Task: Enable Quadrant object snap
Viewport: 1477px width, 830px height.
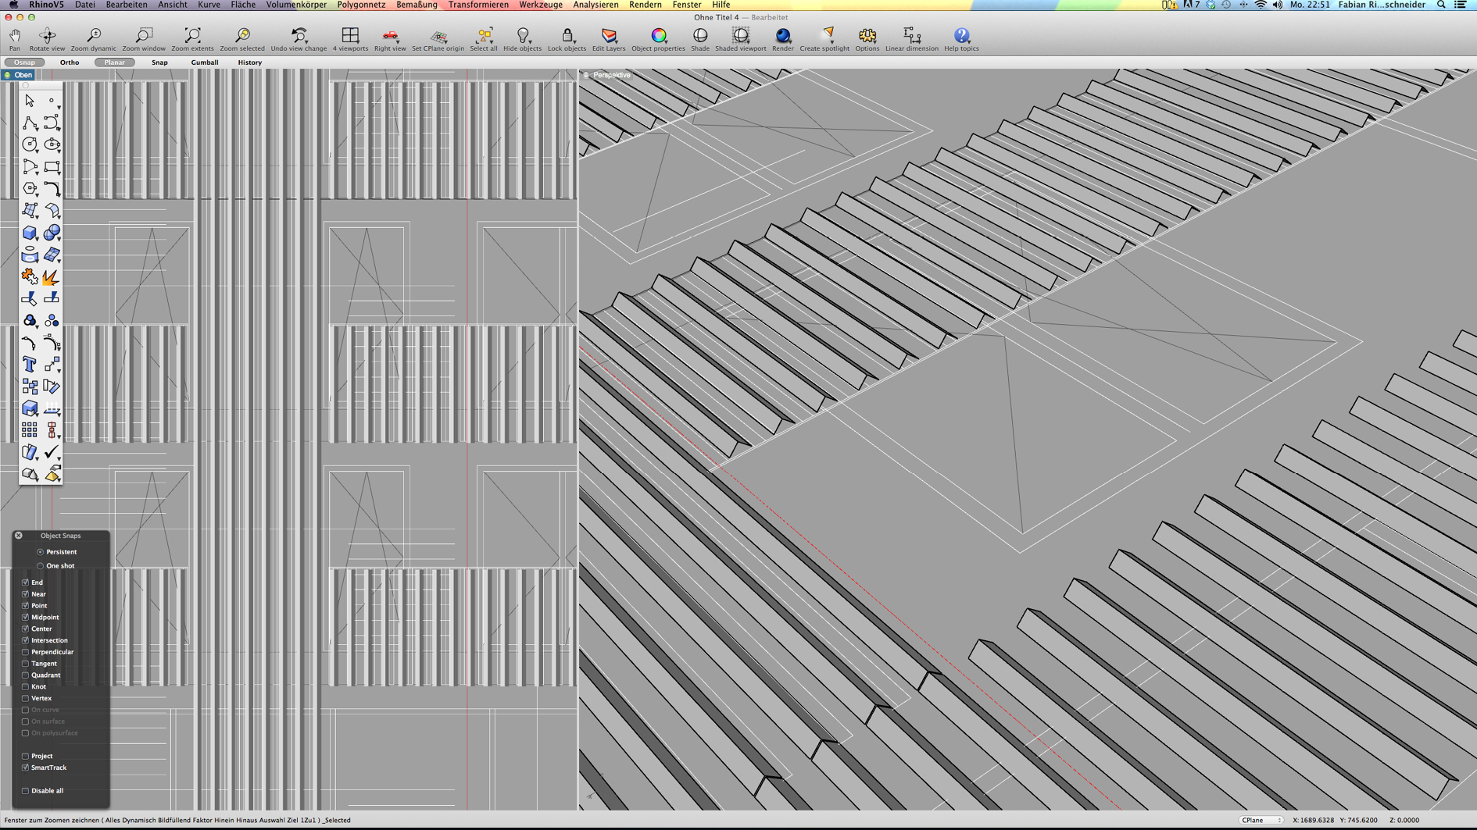Action: coord(25,675)
